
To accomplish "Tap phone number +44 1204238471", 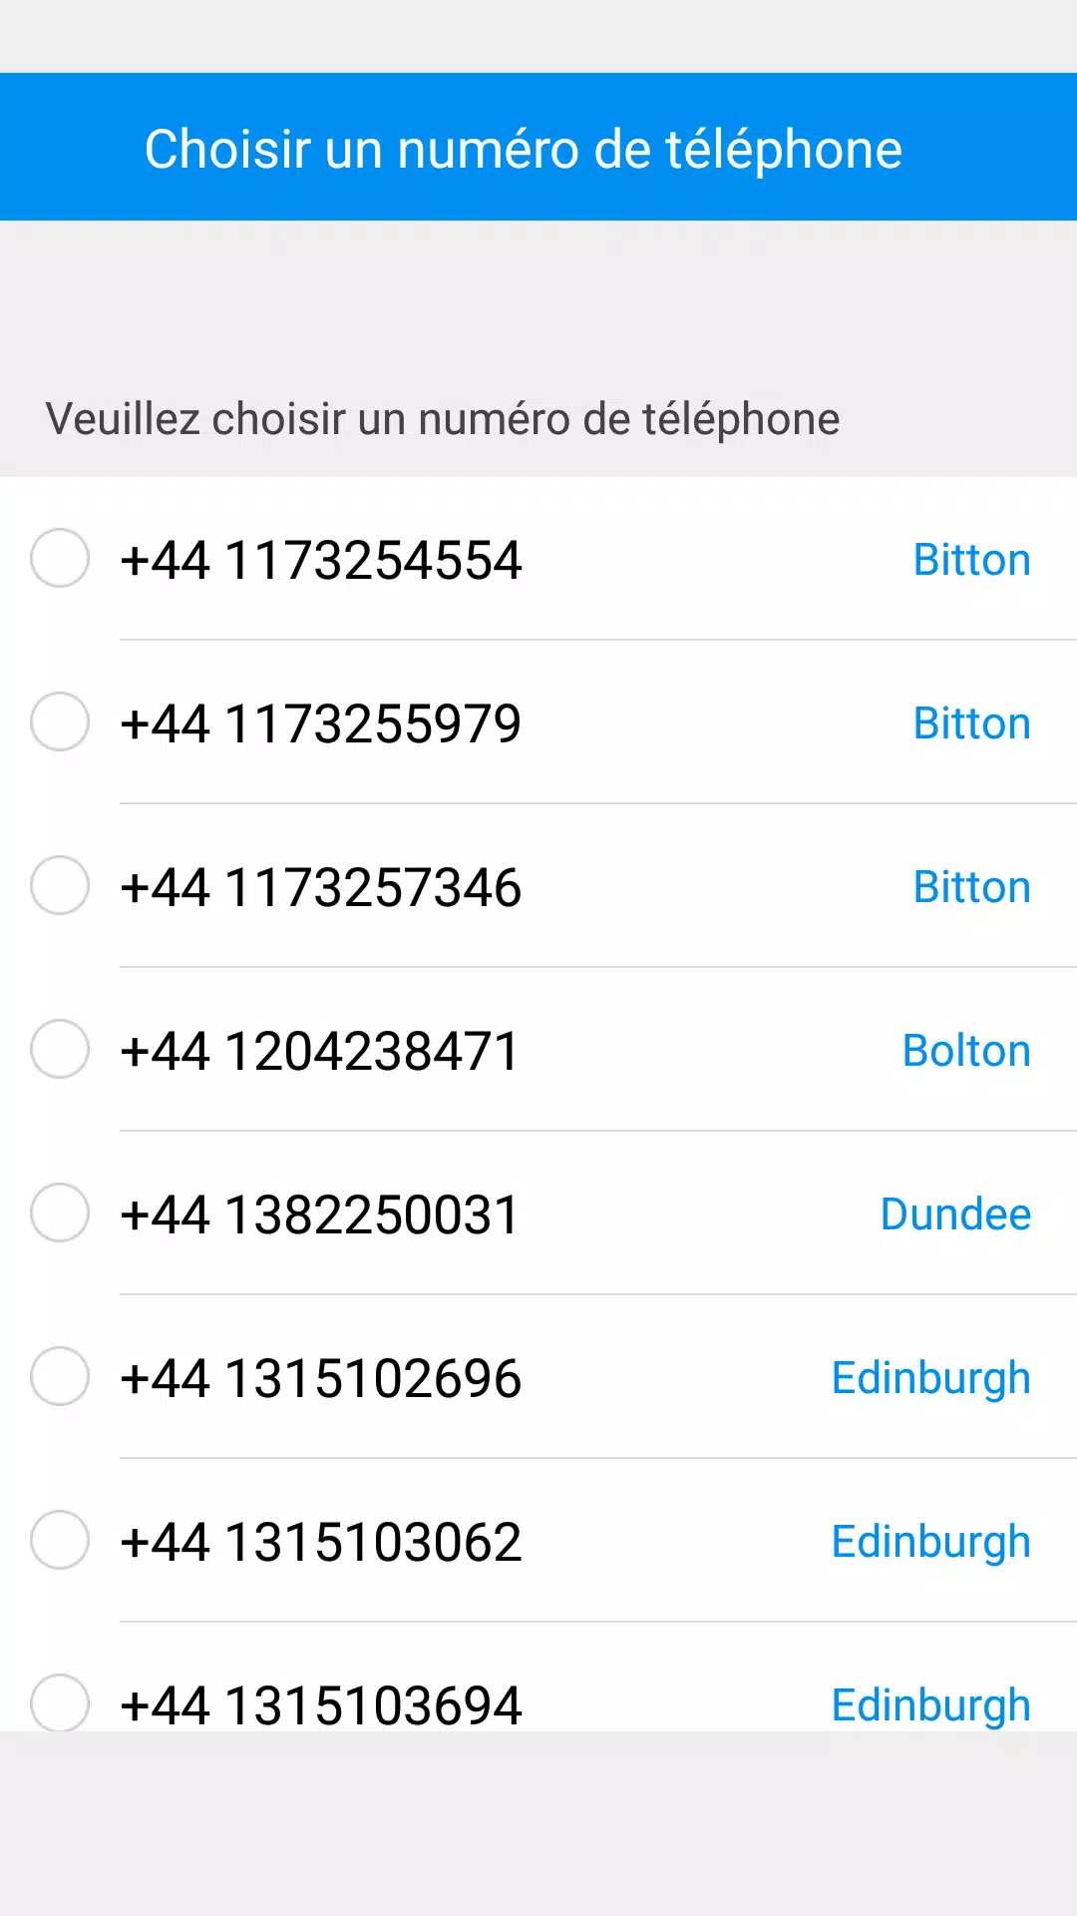I will click(x=320, y=1051).
